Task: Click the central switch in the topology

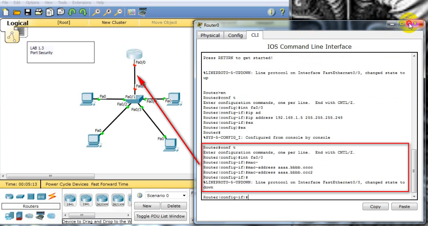Action: point(135,99)
